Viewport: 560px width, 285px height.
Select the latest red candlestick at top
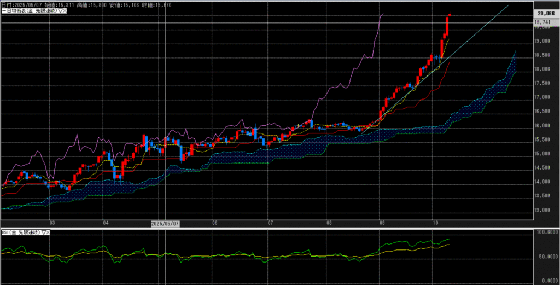click(x=447, y=25)
